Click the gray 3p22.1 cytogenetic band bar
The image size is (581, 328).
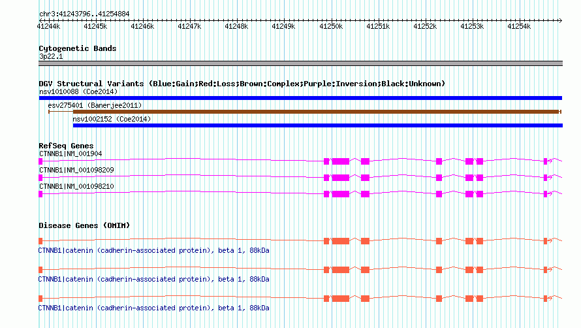pos(300,63)
